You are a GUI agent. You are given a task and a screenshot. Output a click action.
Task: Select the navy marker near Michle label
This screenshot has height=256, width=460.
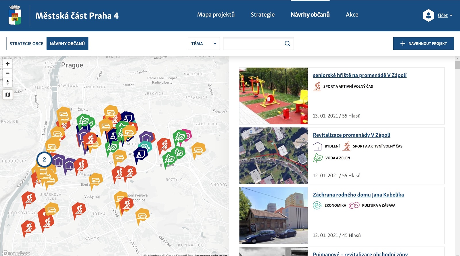[x=141, y=155]
